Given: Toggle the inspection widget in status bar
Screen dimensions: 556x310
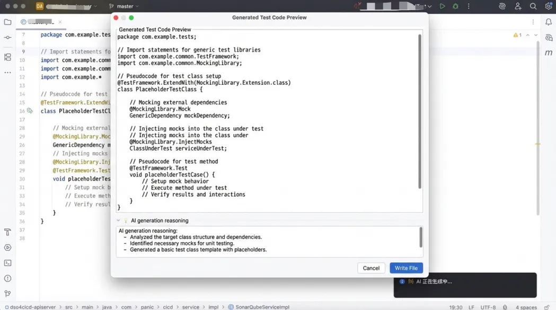Looking at the screenshot, I should click(x=505, y=307).
